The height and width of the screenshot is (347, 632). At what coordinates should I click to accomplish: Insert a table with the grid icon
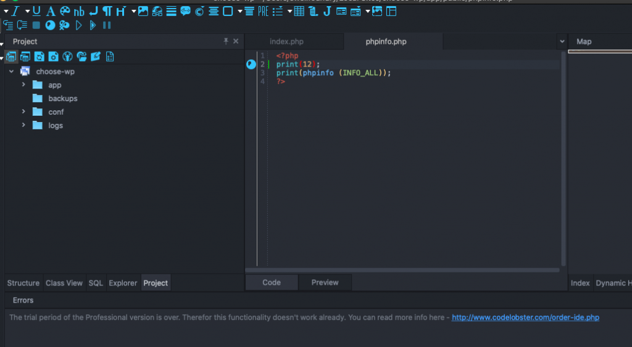click(299, 11)
